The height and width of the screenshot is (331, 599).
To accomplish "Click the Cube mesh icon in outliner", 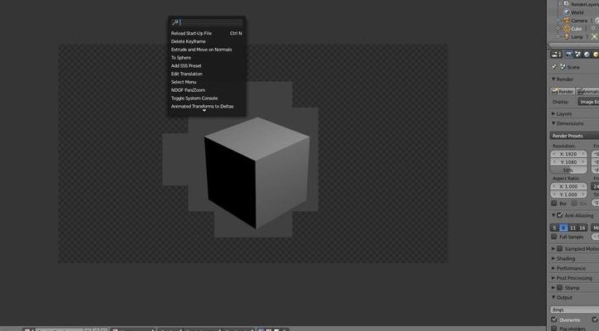I will (x=567, y=29).
